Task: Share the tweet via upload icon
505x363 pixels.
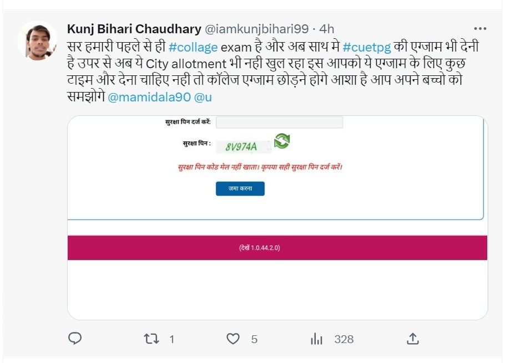Action: click(413, 339)
